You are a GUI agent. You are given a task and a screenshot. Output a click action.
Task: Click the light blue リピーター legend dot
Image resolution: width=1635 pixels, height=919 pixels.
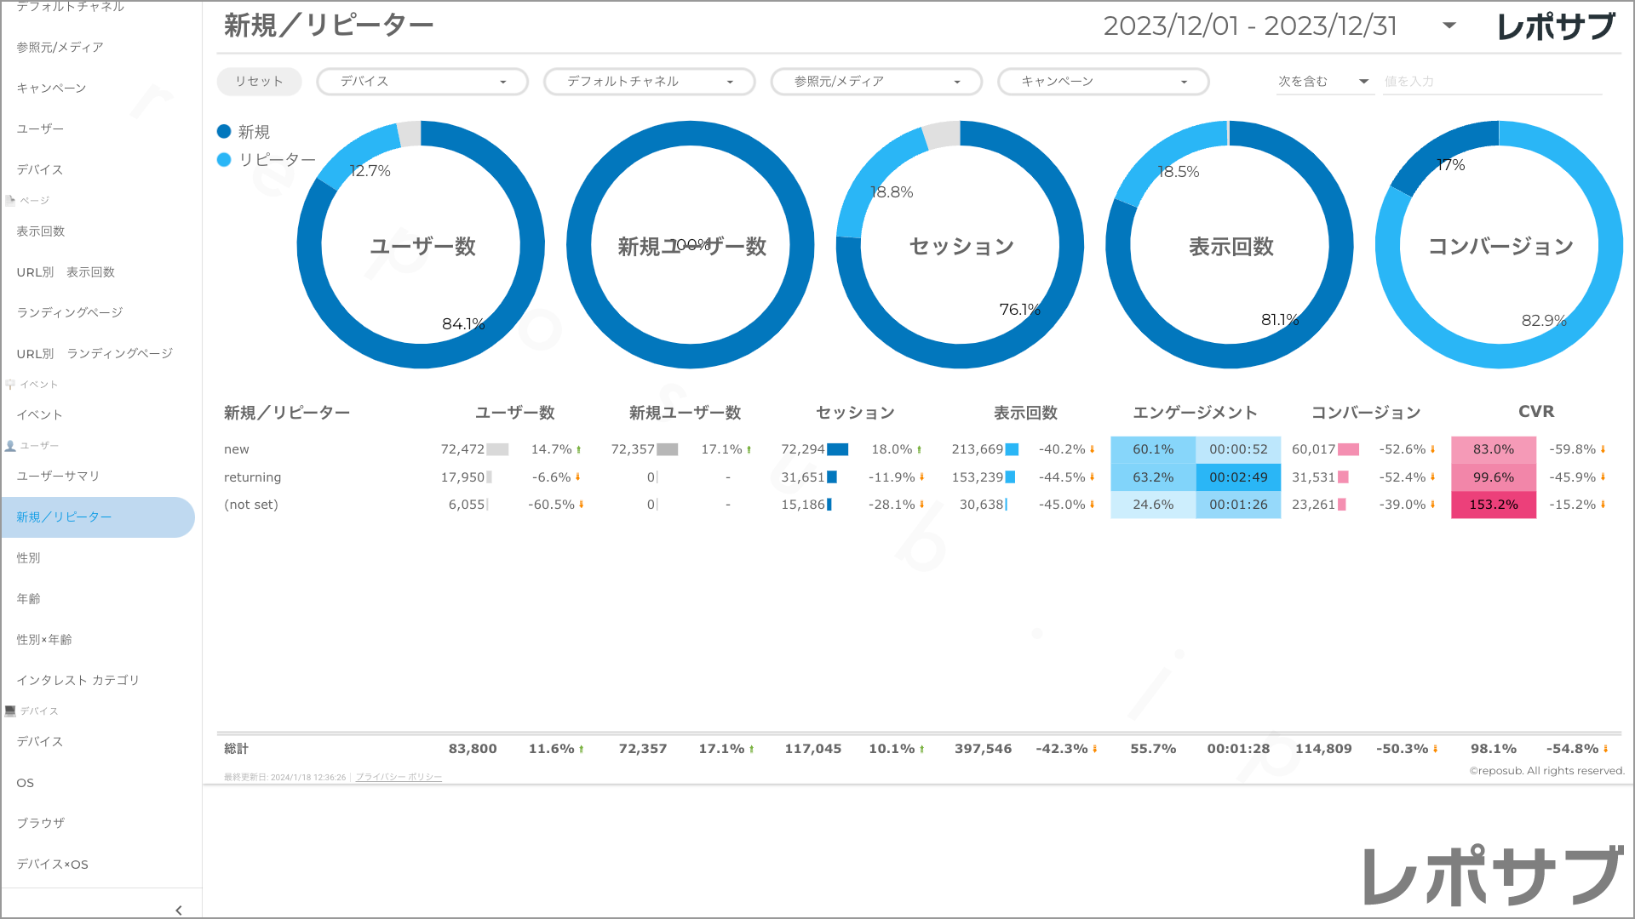(x=224, y=160)
